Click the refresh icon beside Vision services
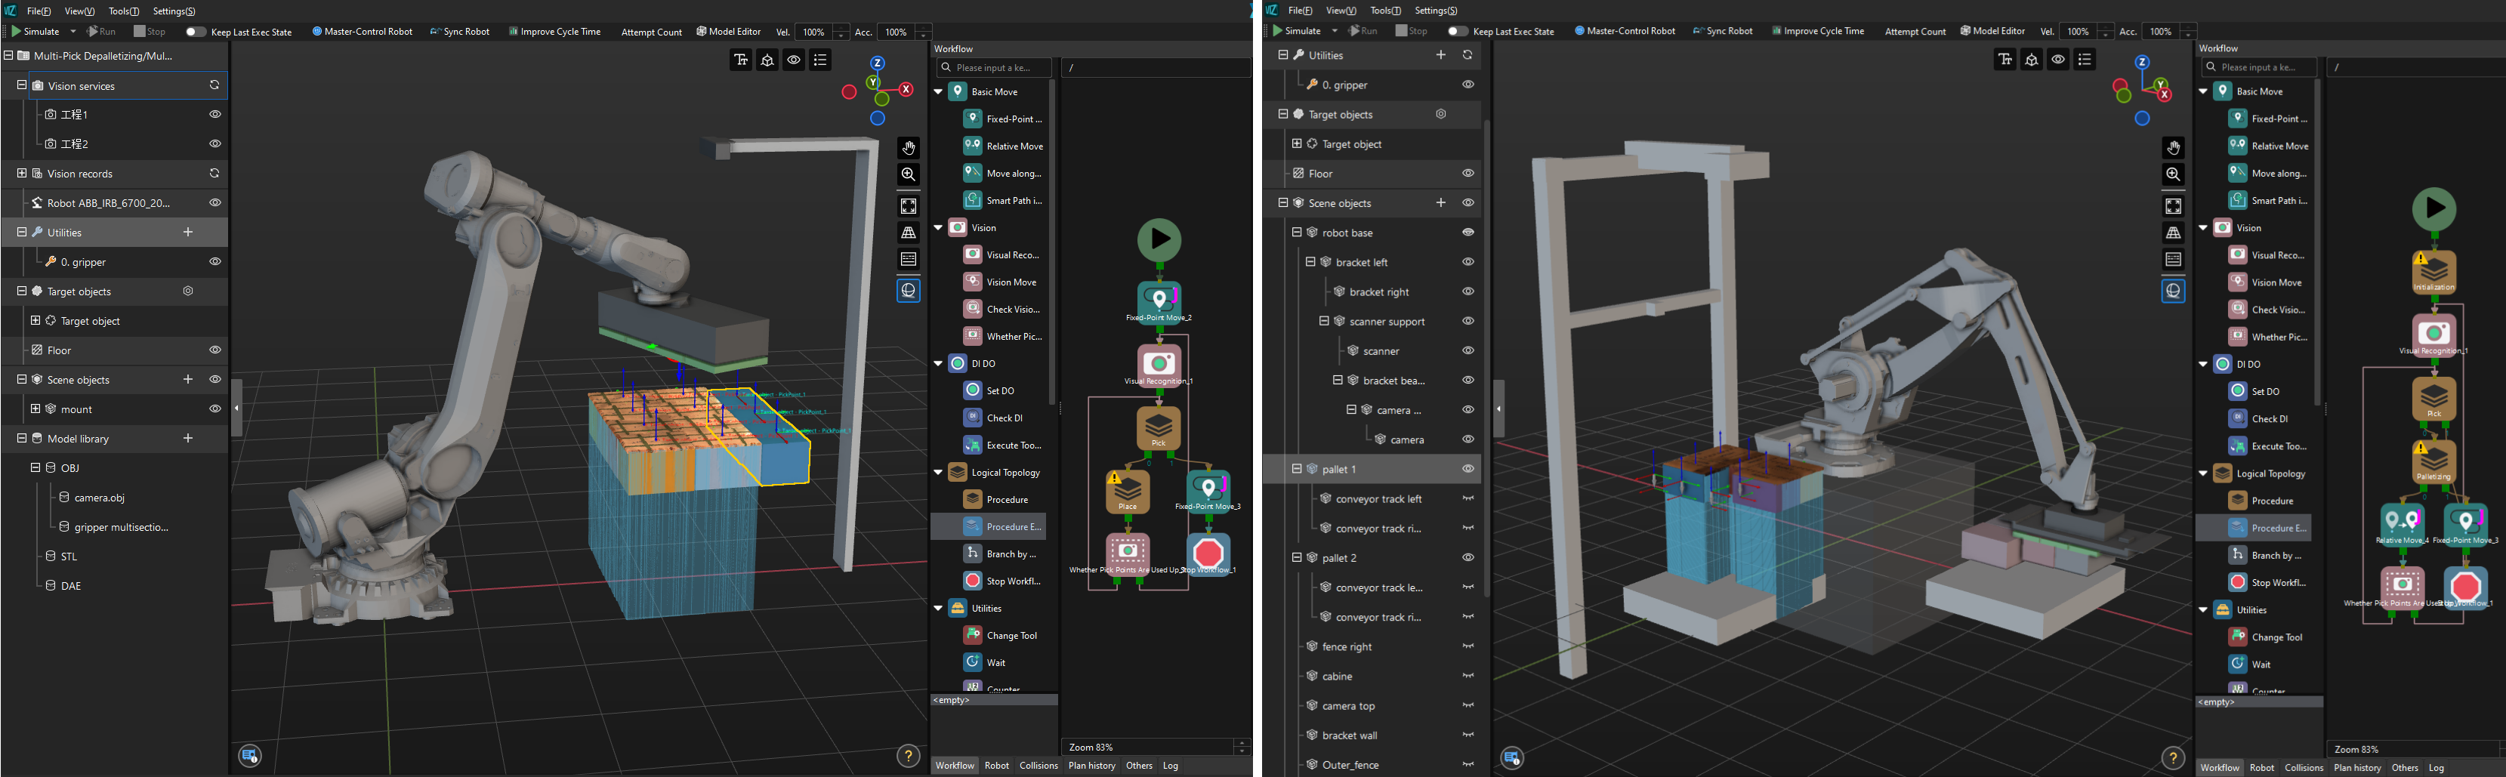The width and height of the screenshot is (2506, 777). point(214,85)
